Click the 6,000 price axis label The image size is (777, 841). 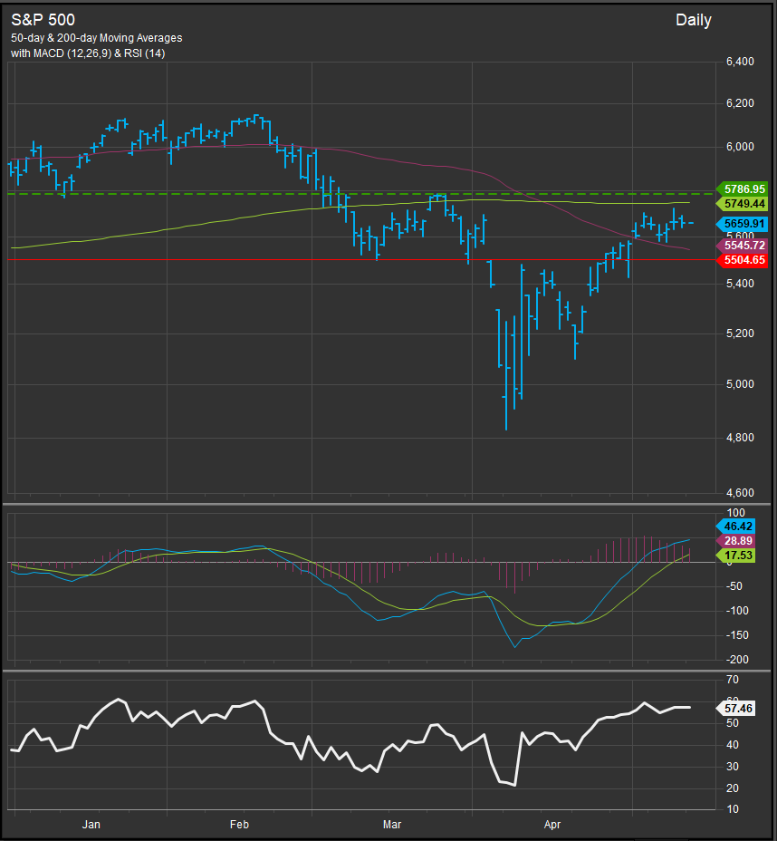(x=740, y=147)
